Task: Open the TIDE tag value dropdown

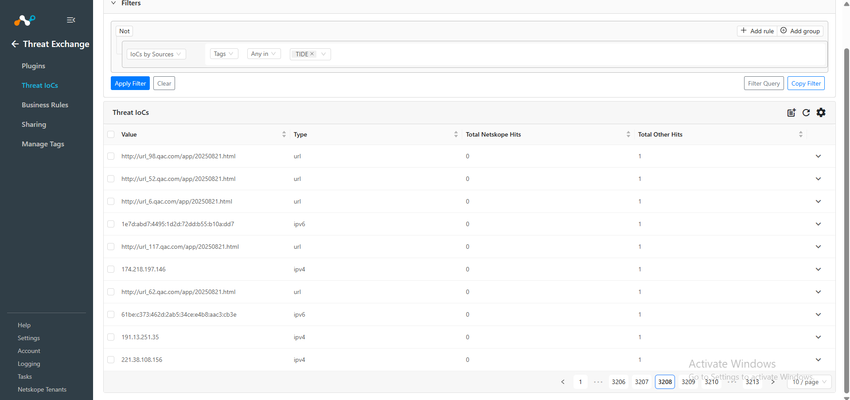Action: pos(324,54)
